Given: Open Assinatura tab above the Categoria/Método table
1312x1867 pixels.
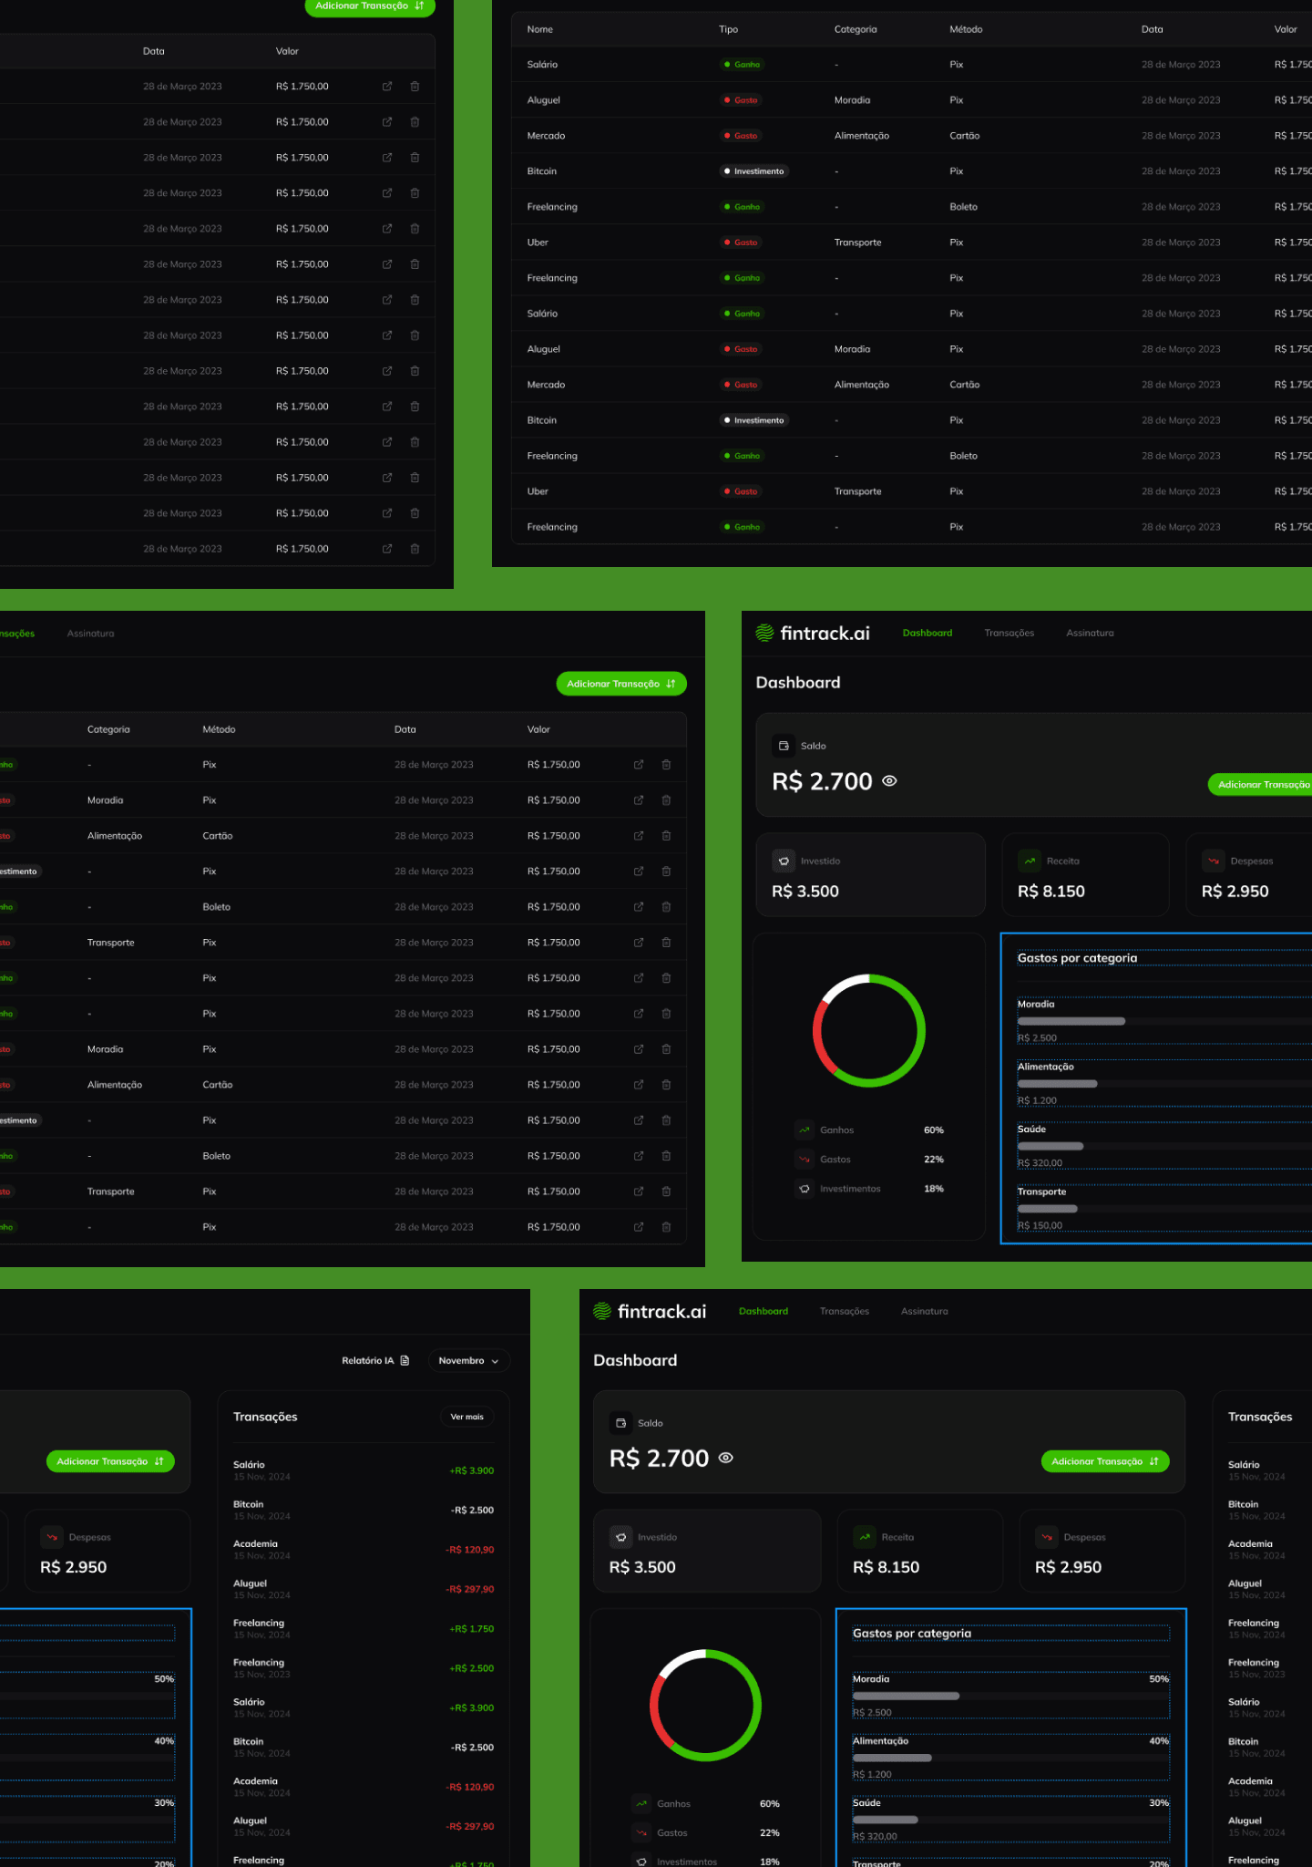Looking at the screenshot, I should pos(90,634).
